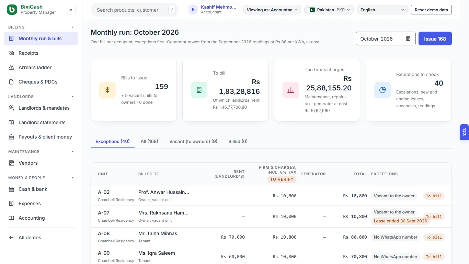The image size is (469, 264).
Task: Collapse the Money & People section
Action: click(72, 178)
